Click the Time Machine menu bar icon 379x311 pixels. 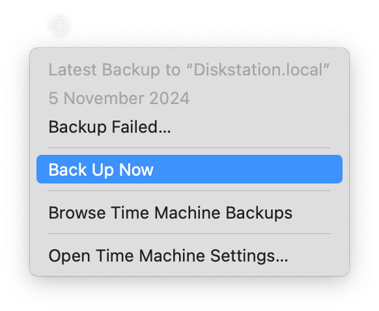coord(59,24)
